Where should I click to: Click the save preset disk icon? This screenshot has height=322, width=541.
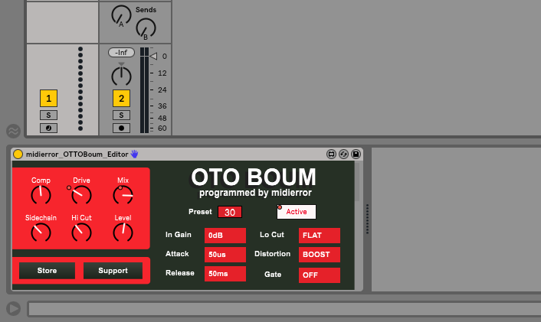pos(356,154)
